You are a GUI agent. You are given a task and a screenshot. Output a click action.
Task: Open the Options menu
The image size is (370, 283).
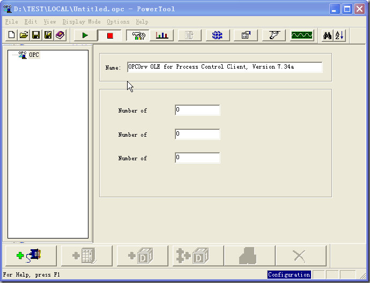click(x=118, y=21)
